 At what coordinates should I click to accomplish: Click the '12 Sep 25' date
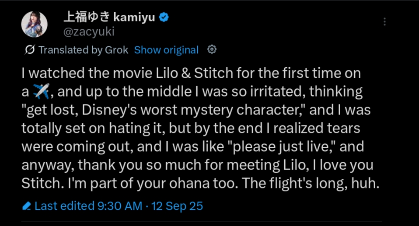(x=177, y=206)
